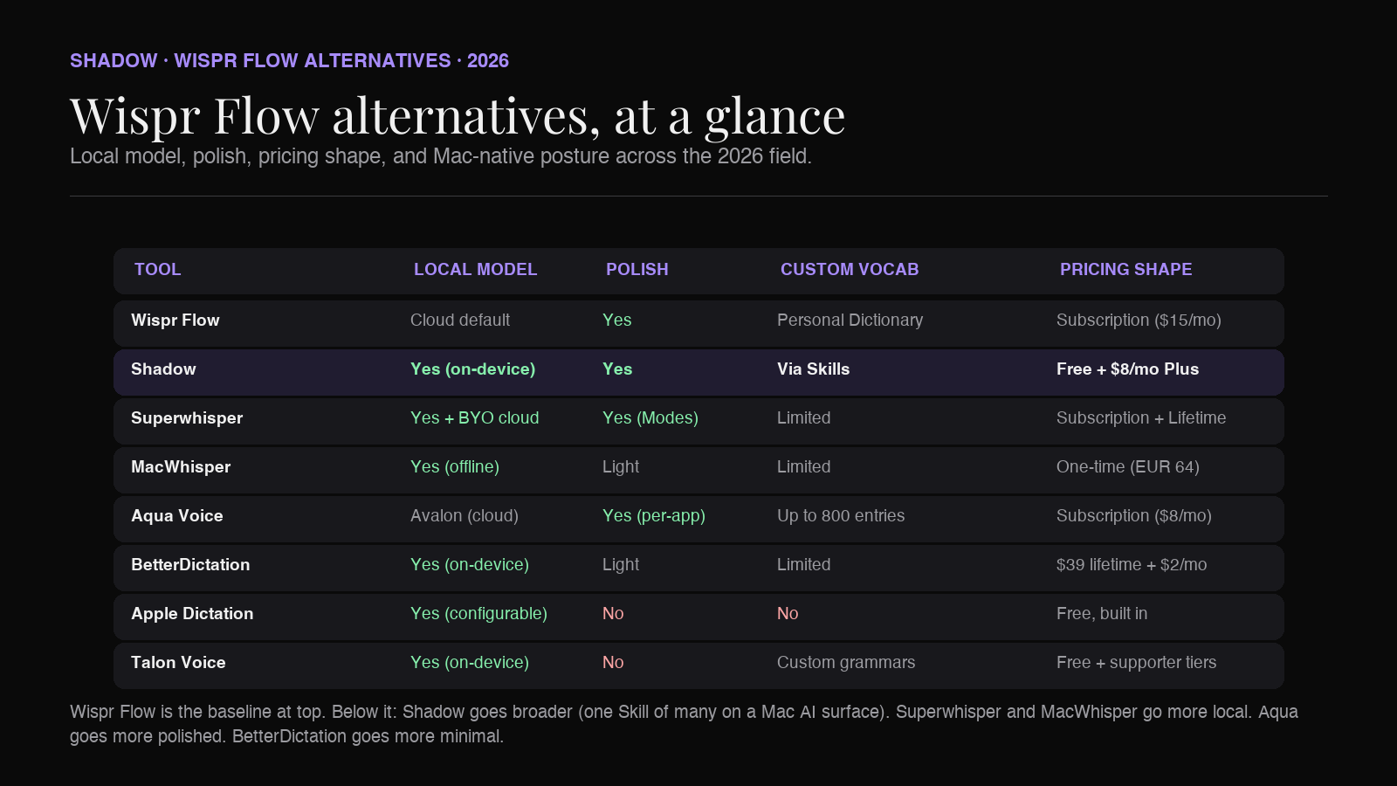The width and height of the screenshot is (1397, 786).
Task: Click the 'Yes (offline)' cell
Action: tap(455, 467)
